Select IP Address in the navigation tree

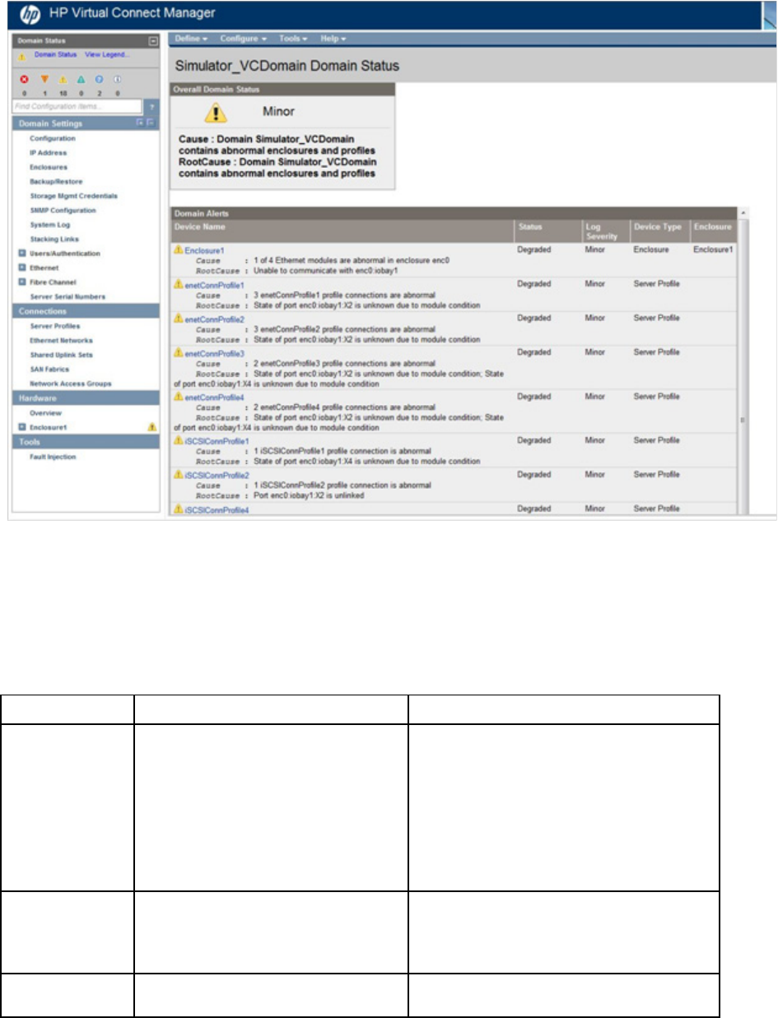[x=49, y=152]
